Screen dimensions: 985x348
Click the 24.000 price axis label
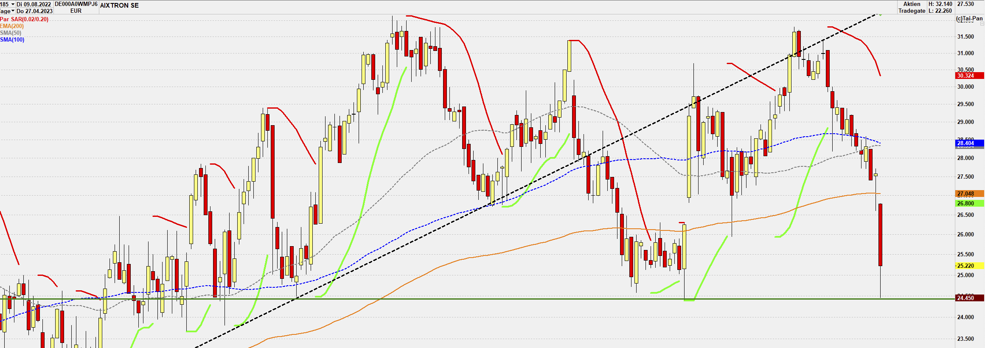point(965,317)
